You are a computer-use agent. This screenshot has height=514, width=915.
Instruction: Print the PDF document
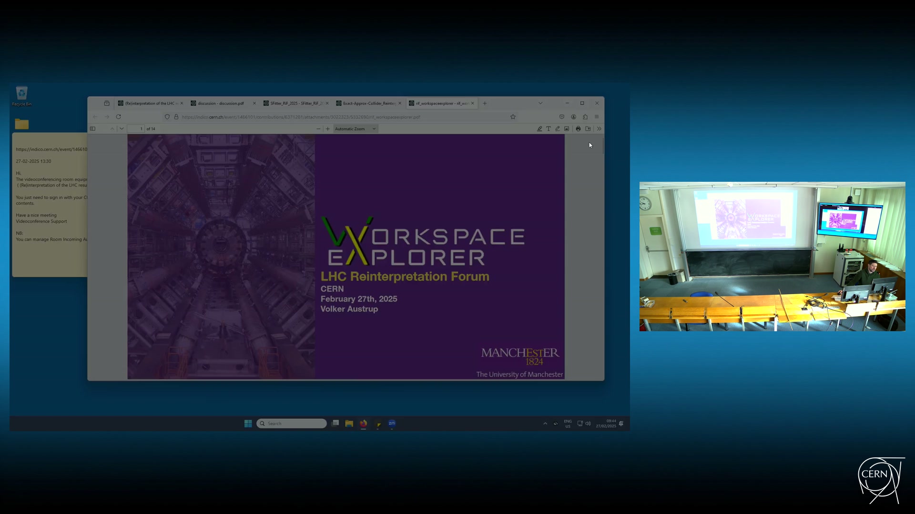click(578, 128)
